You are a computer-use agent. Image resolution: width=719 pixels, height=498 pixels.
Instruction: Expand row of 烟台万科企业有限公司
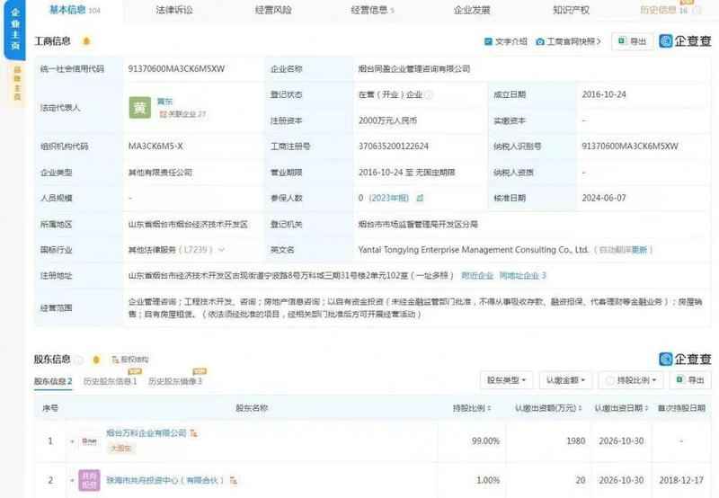72,441
